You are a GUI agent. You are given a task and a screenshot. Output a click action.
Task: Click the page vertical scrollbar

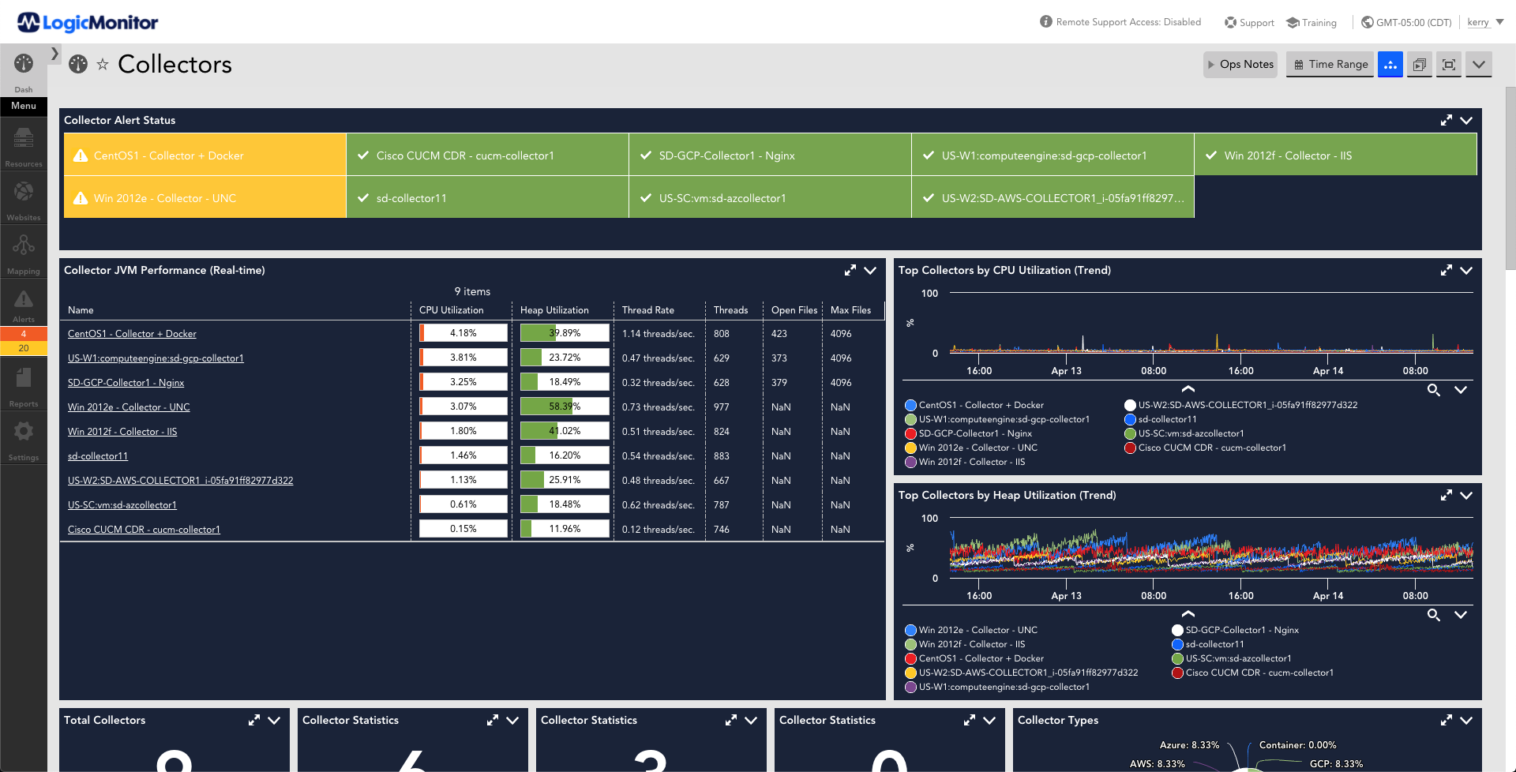coord(1510,178)
